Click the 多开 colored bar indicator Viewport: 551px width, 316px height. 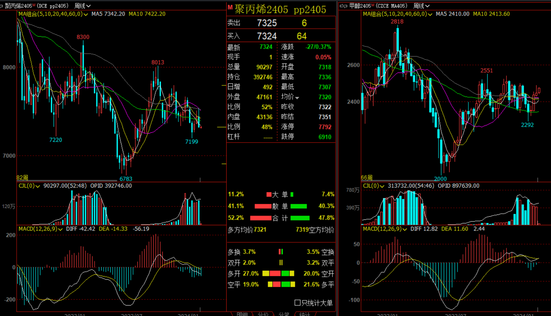[278, 274]
